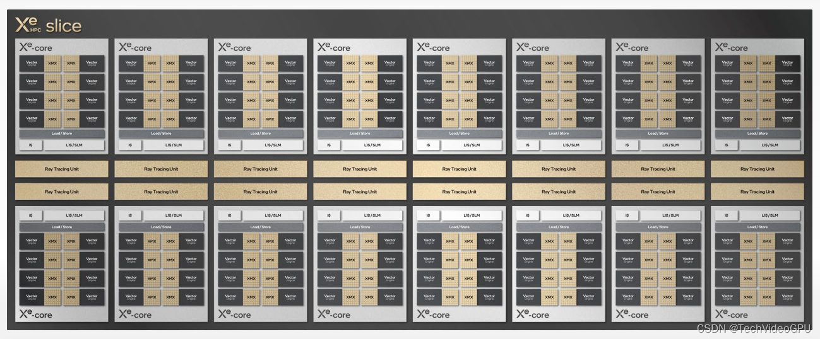820x339 pixels.
Task: Click fifth bottom-row Xe-core label
Action: (x=433, y=314)
